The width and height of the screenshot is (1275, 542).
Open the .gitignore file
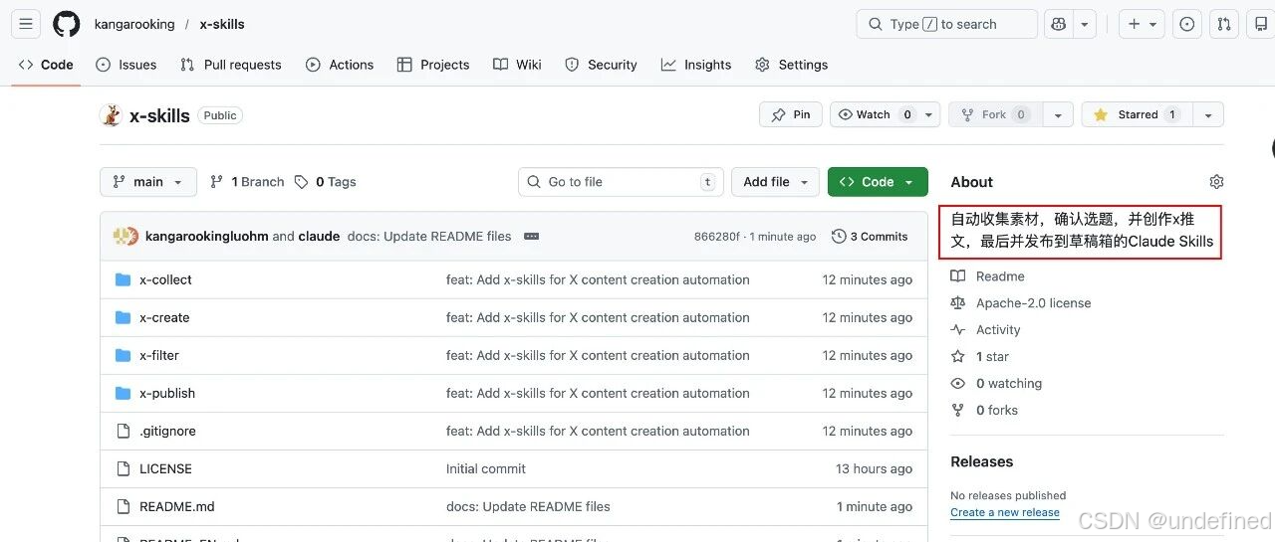tap(167, 431)
